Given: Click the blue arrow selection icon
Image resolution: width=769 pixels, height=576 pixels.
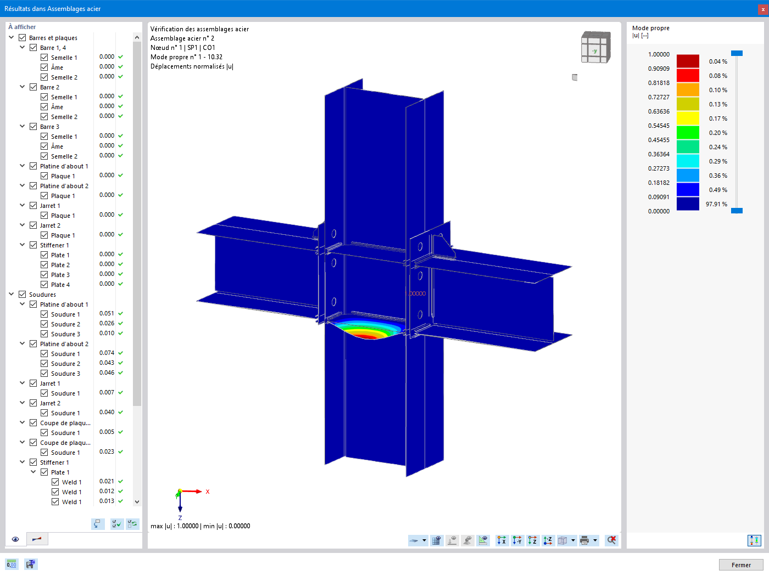Looking at the screenshot, I should 98,524.
